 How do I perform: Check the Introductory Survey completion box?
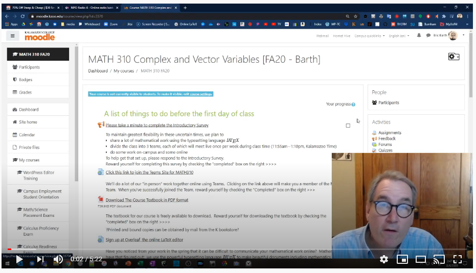348,126
